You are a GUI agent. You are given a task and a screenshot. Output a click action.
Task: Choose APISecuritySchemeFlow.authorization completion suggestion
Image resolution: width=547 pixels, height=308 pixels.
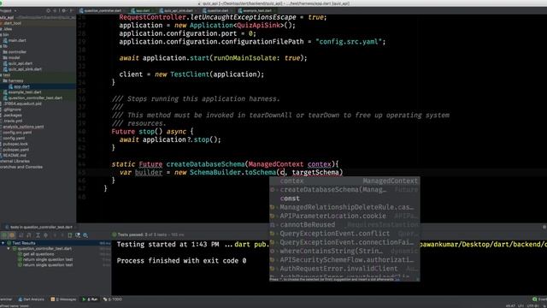coord(344,260)
